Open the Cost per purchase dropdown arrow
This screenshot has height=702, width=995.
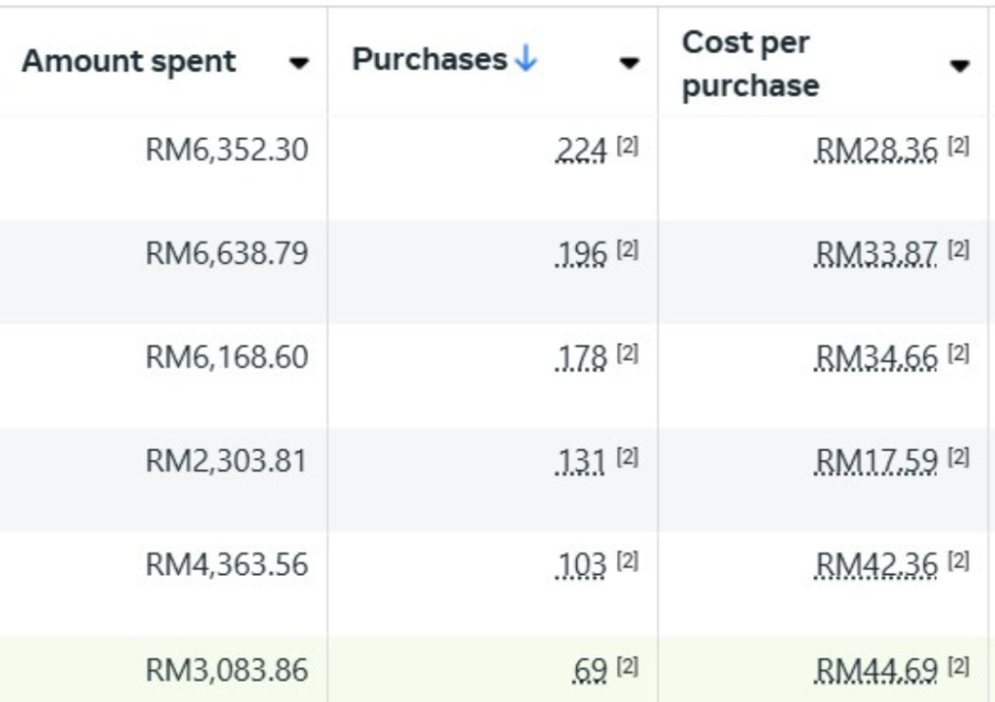[959, 65]
